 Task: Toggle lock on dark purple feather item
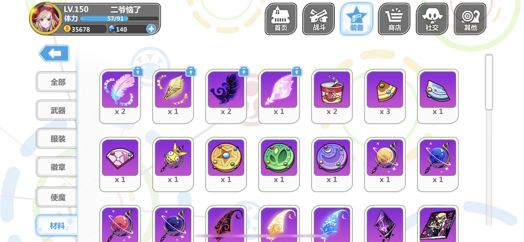(244, 72)
